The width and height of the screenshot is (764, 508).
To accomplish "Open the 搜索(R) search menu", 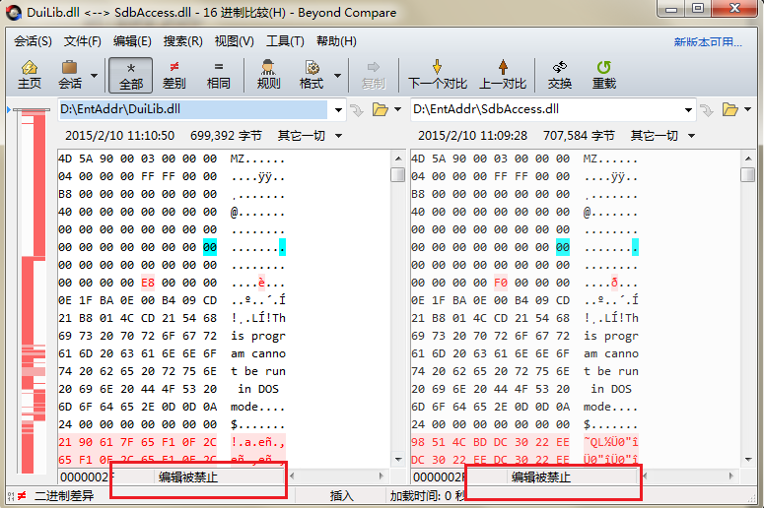I will click(182, 41).
